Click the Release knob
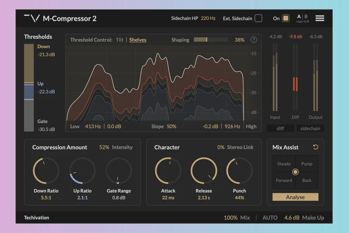349x233 pixels. point(204,171)
